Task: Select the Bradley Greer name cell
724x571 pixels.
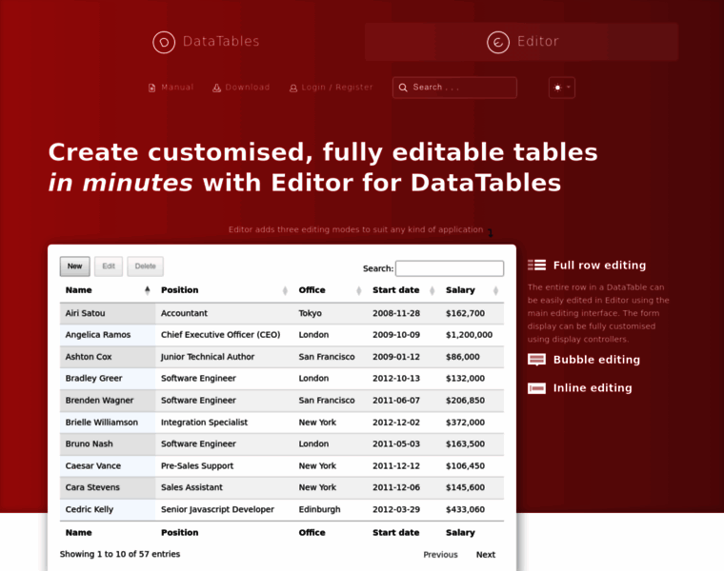Action: click(108, 379)
